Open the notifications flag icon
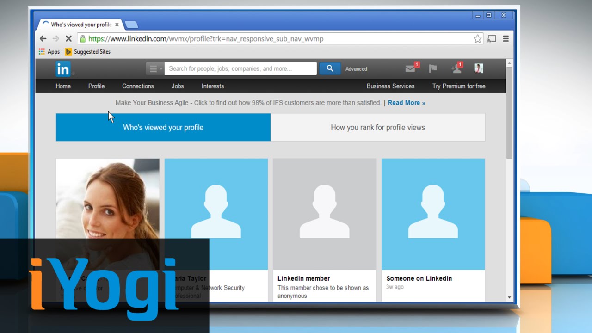This screenshot has width=592, height=333. [433, 69]
